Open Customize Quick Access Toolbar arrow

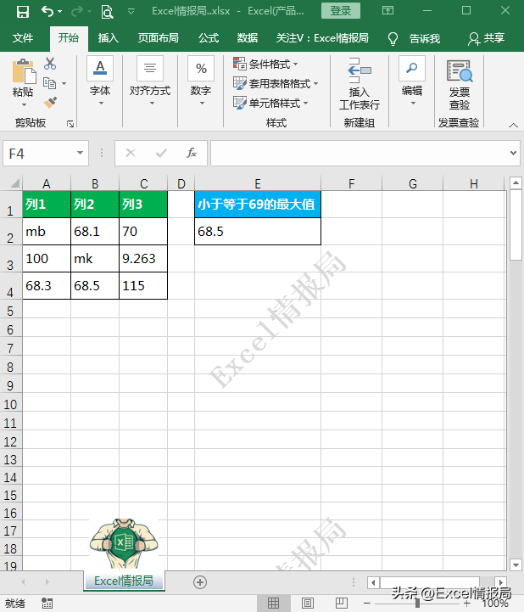coord(131,12)
